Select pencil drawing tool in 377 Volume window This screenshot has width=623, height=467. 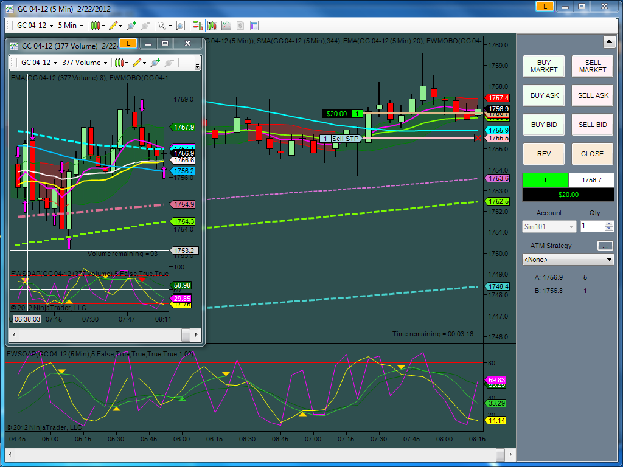(x=137, y=63)
